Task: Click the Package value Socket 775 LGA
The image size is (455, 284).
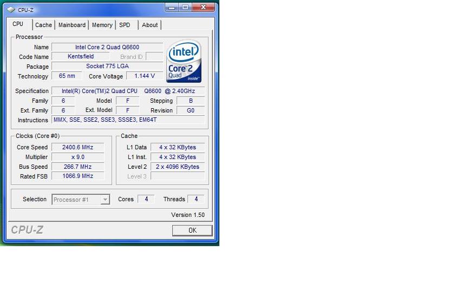Action: click(107, 66)
